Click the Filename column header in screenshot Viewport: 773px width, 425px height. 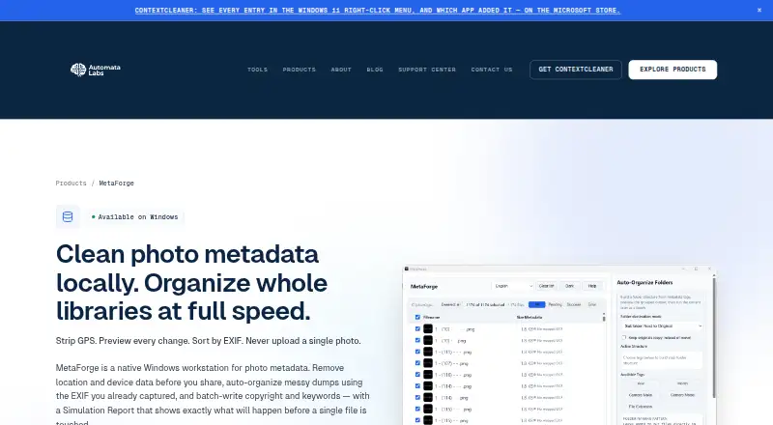point(431,317)
